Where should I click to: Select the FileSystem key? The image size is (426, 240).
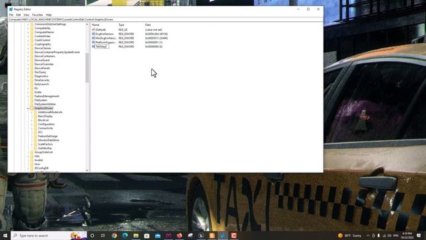click(41, 100)
